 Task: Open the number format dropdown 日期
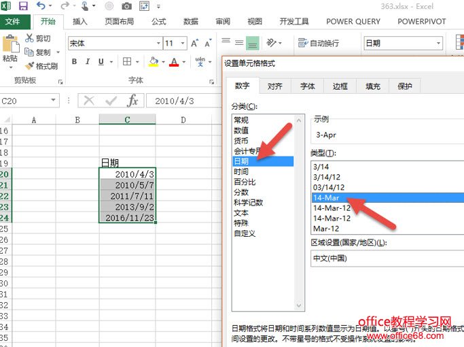point(439,44)
